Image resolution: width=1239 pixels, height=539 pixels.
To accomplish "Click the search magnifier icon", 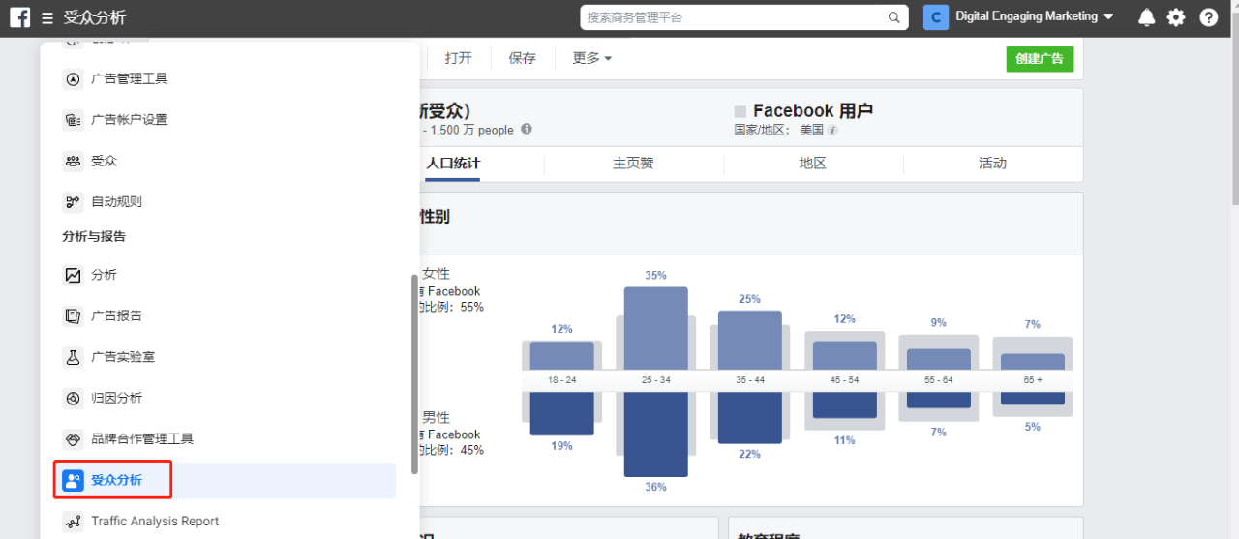I will (x=893, y=17).
